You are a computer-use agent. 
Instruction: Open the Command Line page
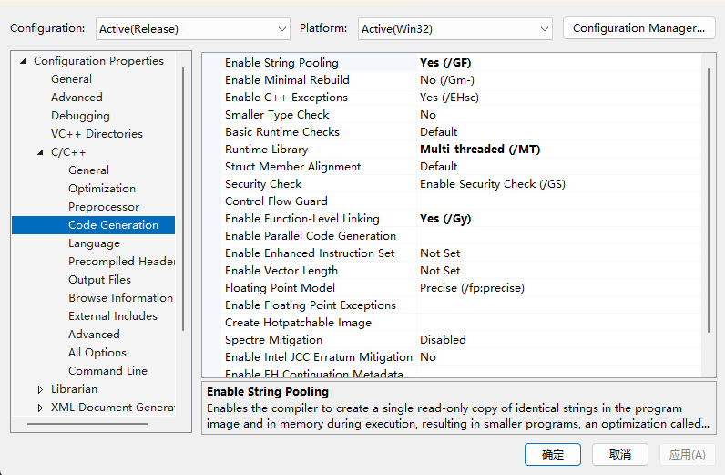[107, 371]
